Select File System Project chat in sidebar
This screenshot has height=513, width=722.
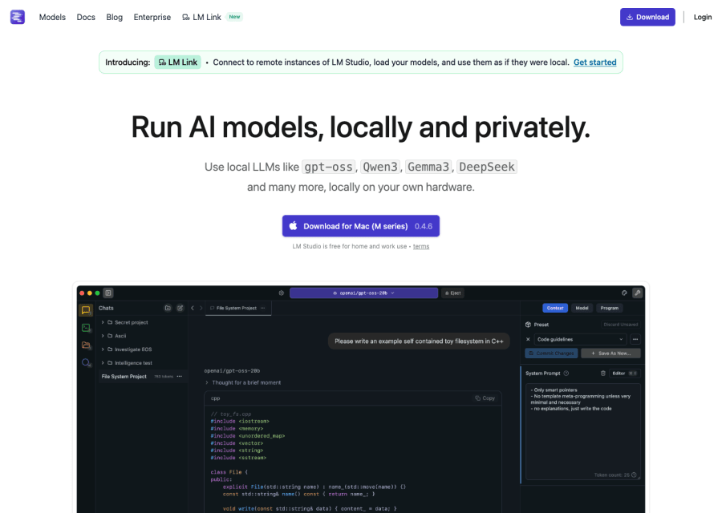(143, 377)
